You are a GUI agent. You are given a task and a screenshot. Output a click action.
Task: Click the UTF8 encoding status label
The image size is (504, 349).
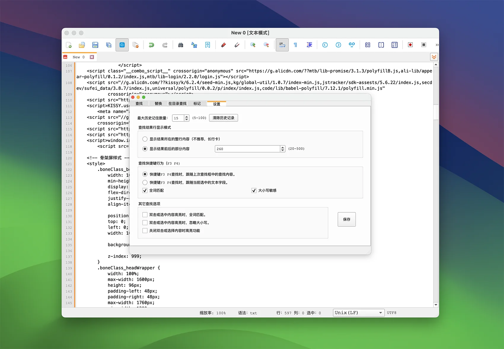tap(392, 313)
